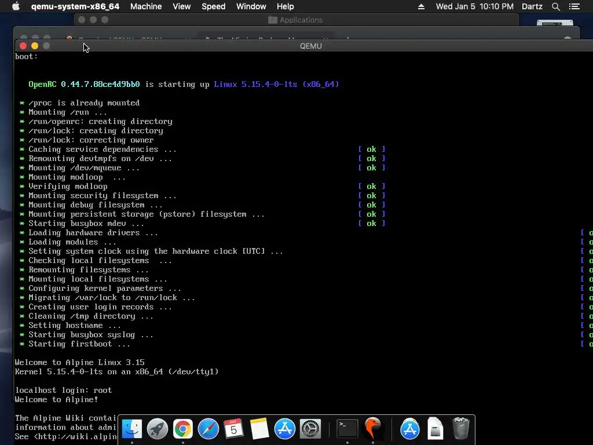Click the Dartz user name

(x=532, y=6)
